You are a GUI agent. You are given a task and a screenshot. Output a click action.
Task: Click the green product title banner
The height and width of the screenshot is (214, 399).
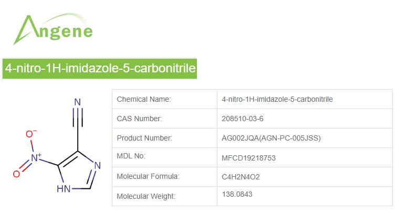point(100,68)
